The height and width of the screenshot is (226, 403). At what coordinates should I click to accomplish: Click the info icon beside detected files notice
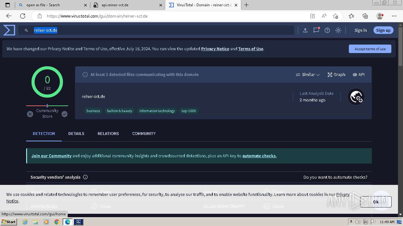click(85, 74)
